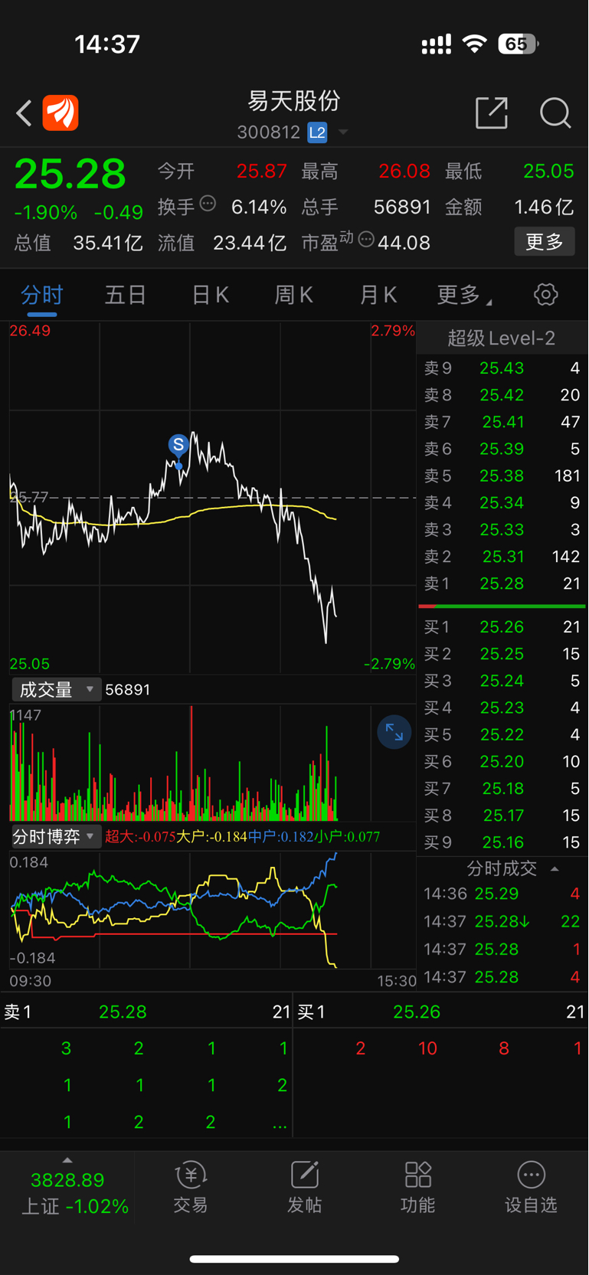Click the 更多 details button
This screenshot has width=589, height=1275.
(545, 242)
